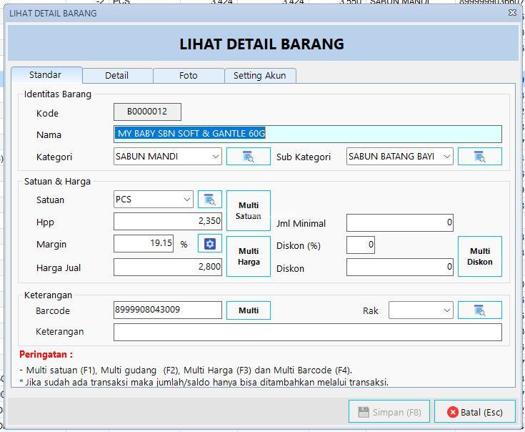Switch to the Foto tab
Screen dimensions: 525x432
coord(189,76)
